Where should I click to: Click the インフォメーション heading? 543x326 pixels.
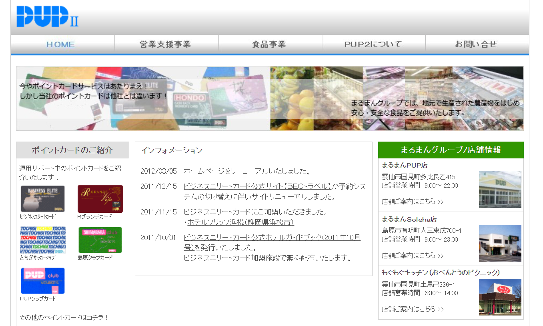172,150
